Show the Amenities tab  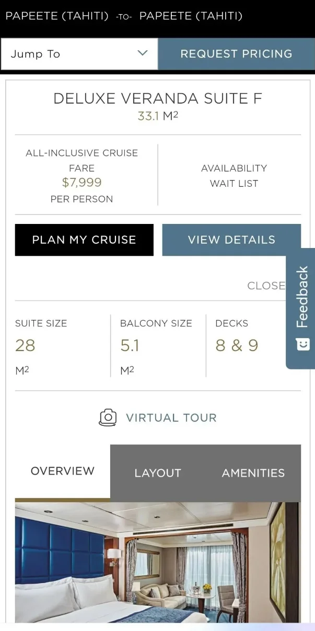253,473
